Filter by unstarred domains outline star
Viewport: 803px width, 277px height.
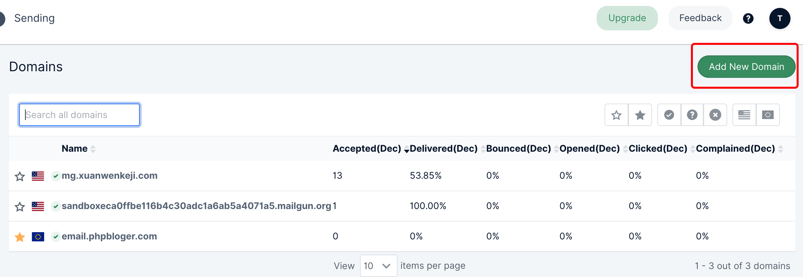pyautogui.click(x=616, y=115)
